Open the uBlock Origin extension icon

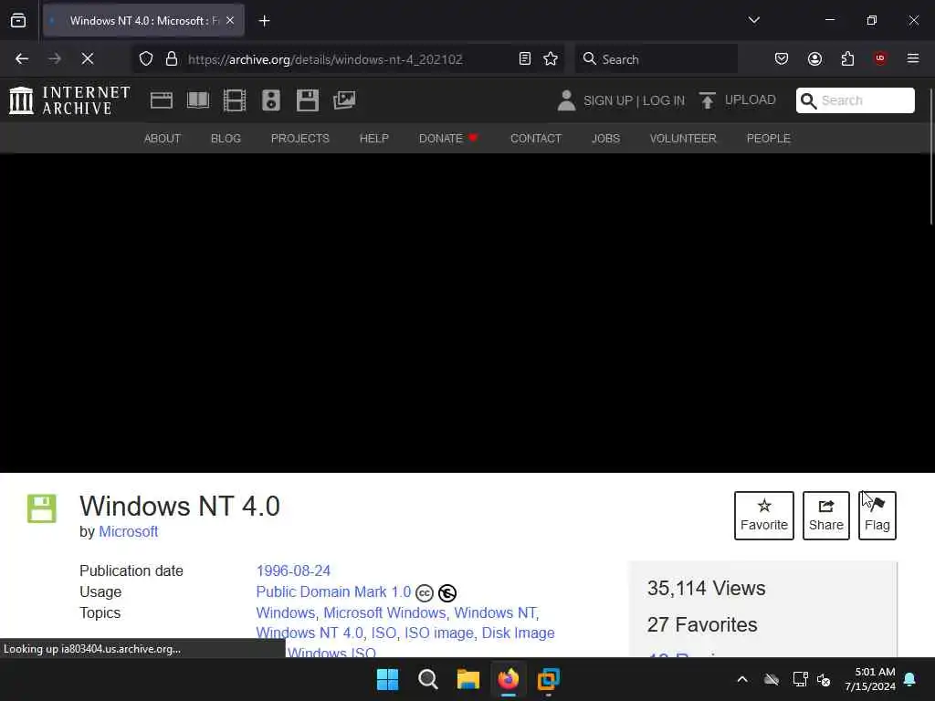pos(880,58)
